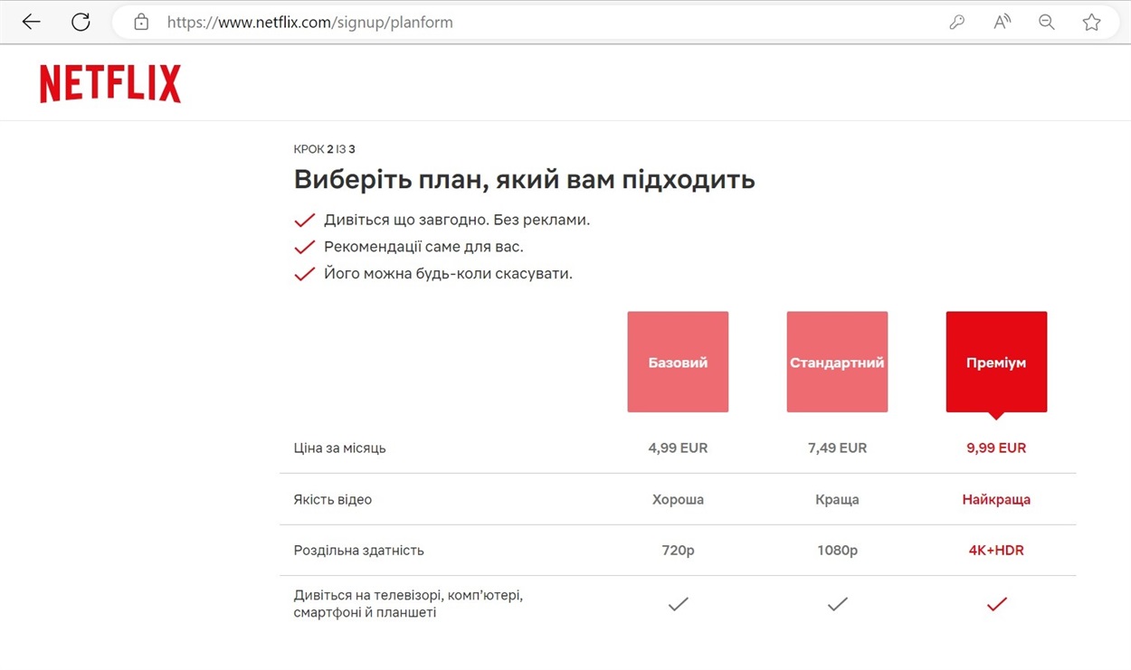Click the 4K+HDR resolution value
This screenshot has height=670, width=1131.
coord(996,550)
